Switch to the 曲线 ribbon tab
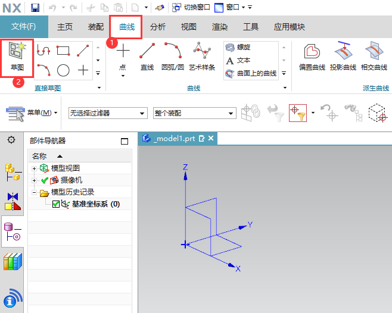 [127, 27]
